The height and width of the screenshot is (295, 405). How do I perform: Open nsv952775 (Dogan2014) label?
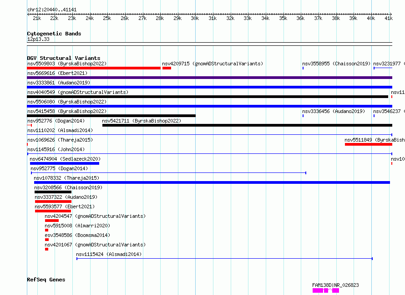pos(59,168)
